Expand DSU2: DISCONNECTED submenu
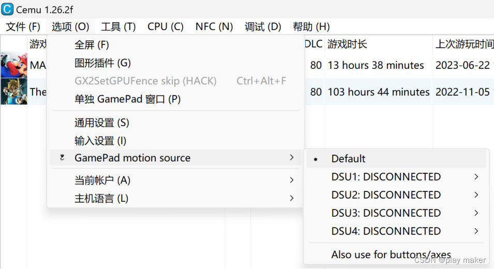Viewport: 494px width, 269px height. [x=396, y=195]
